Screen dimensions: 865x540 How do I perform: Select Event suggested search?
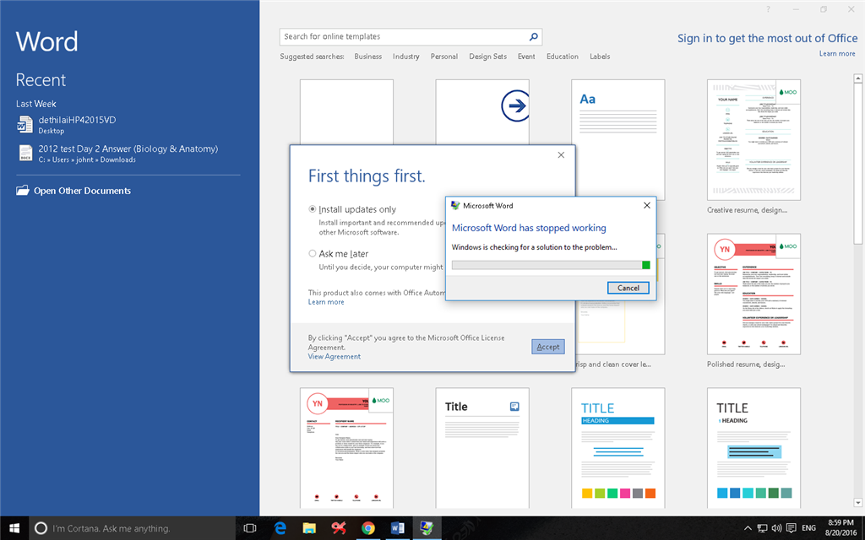[x=526, y=57]
